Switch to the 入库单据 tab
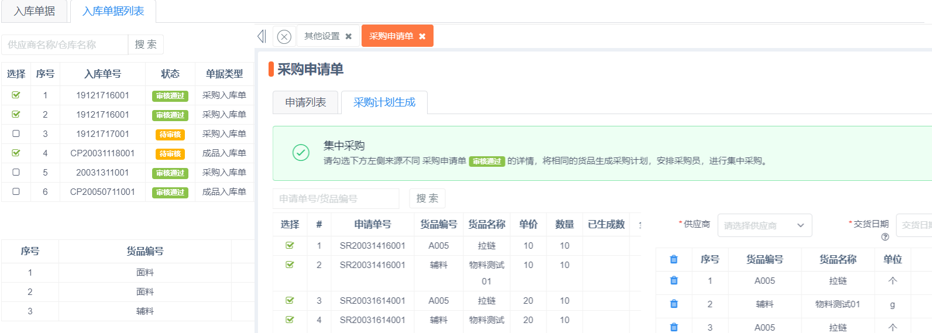932x333 pixels. pos(35,11)
